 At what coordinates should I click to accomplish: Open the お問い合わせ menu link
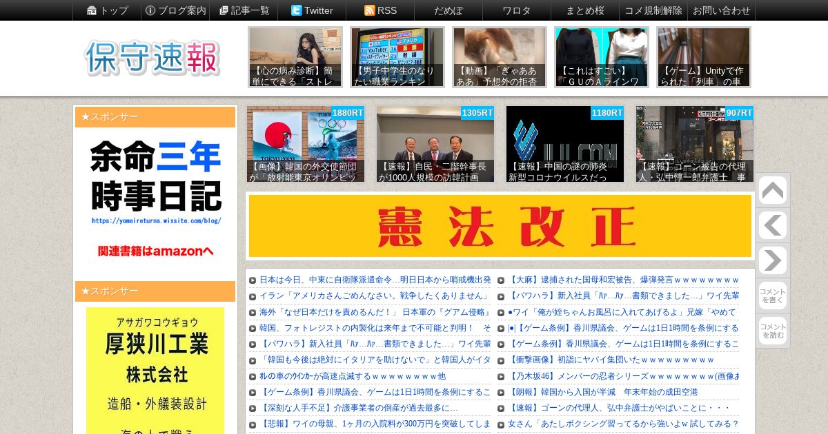coord(721,10)
